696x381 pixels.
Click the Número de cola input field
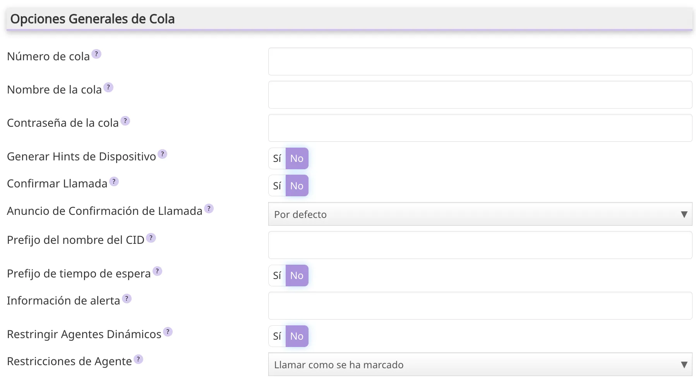click(x=480, y=61)
